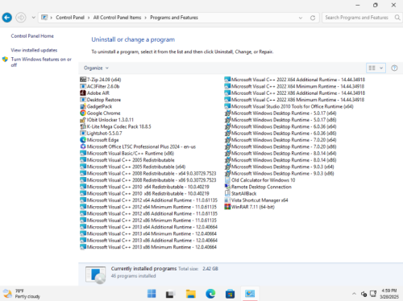This screenshot has width=403, height=301.
Task: Go back using the blue arrow button
Action: click(7, 18)
